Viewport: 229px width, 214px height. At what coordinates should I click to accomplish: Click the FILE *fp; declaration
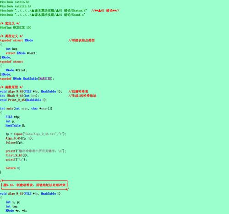click(13, 117)
